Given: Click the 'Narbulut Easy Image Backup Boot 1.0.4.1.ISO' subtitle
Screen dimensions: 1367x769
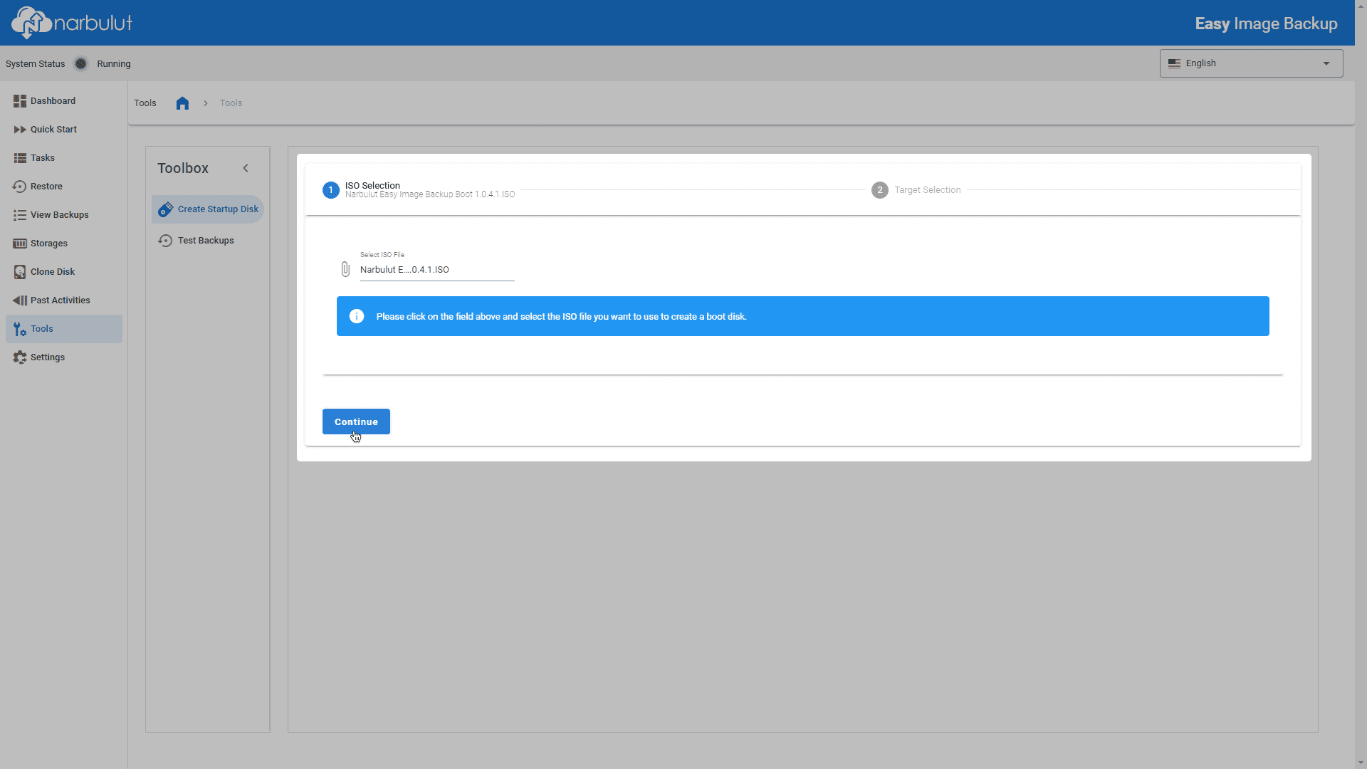Looking at the screenshot, I should 430,194.
